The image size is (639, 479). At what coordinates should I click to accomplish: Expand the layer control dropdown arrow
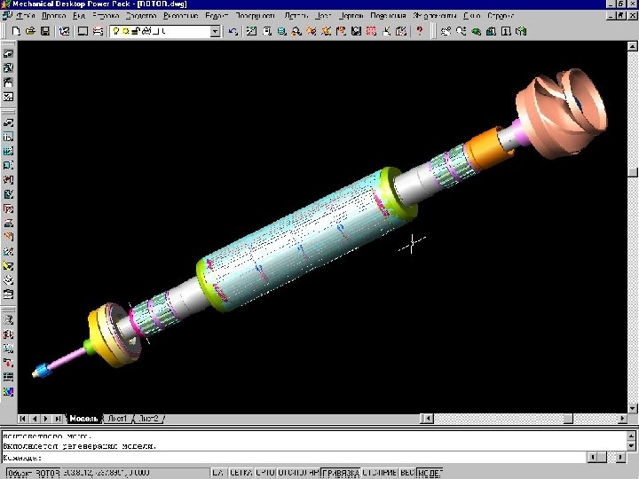click(x=215, y=31)
